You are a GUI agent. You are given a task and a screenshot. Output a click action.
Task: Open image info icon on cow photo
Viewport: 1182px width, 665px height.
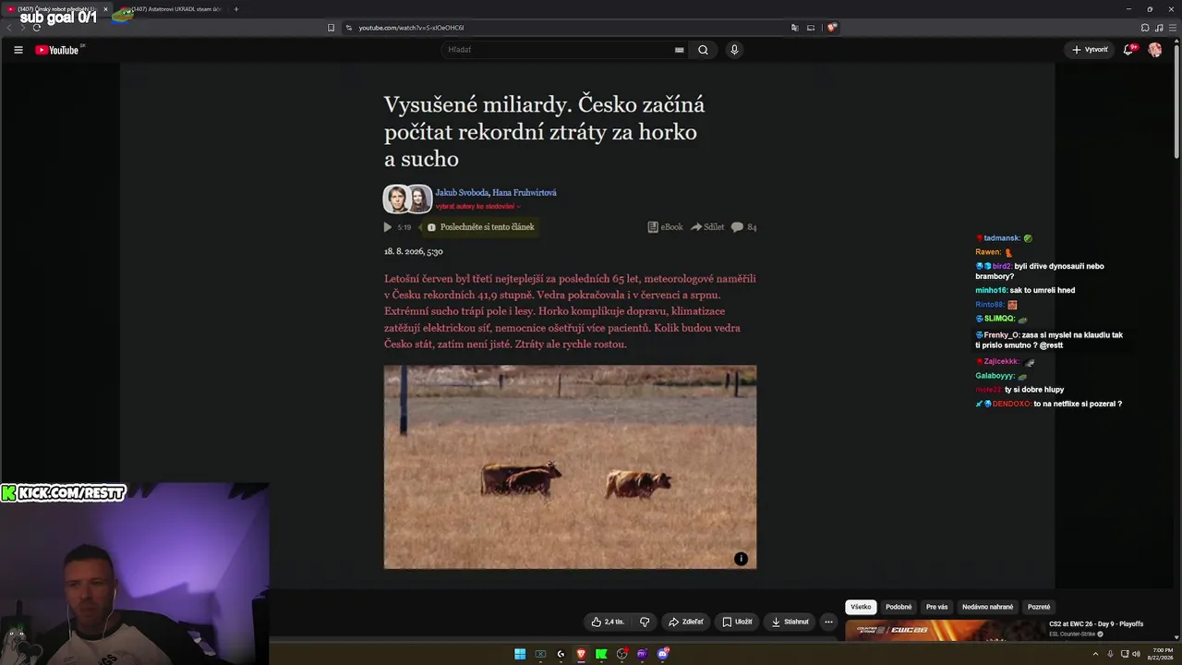[x=741, y=559]
